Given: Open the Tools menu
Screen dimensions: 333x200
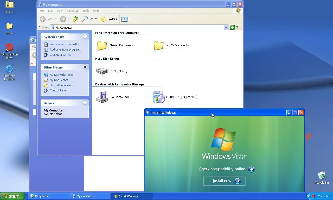Looking at the screenshot, I should [x=86, y=11].
